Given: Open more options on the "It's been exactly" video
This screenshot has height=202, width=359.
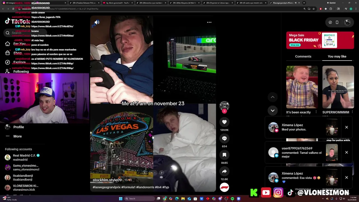Looking at the screenshot, I should tap(316, 112).
